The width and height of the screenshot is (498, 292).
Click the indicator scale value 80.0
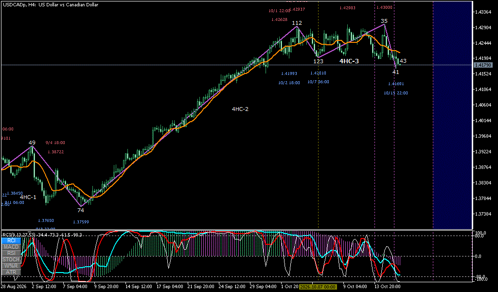click(x=479, y=236)
